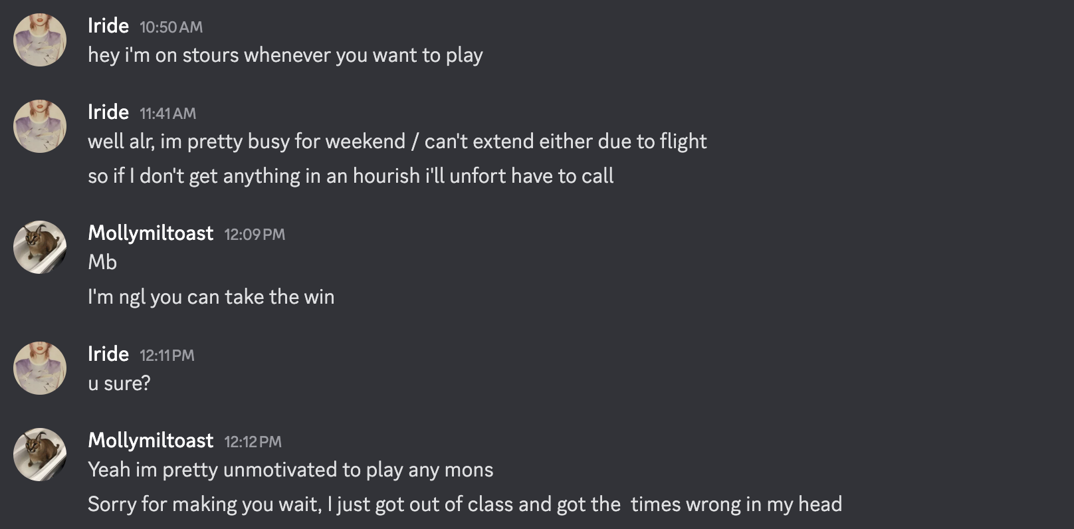Click the 10:50 AM timestamp
1074x529 pixels.
click(x=171, y=27)
